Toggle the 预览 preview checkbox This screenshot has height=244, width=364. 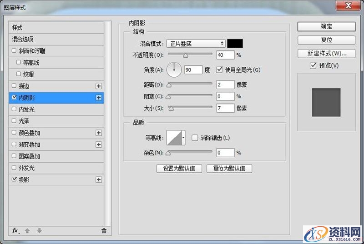coord(313,65)
